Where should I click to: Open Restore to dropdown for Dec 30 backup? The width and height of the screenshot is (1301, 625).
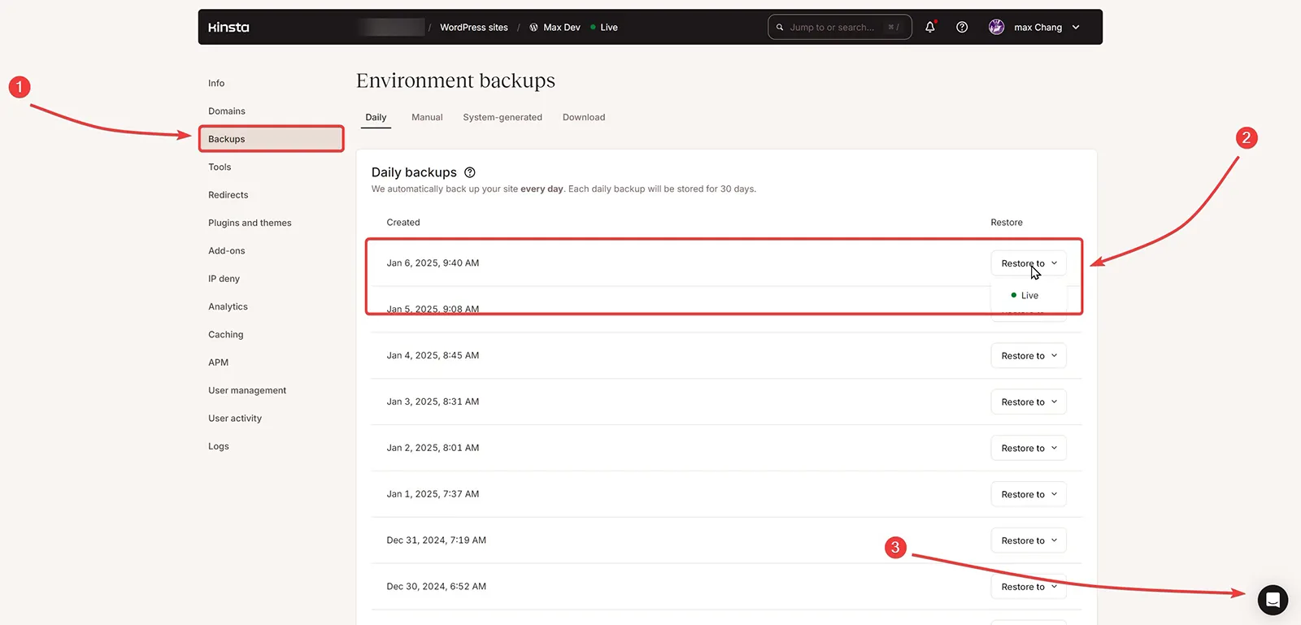pos(1029,587)
